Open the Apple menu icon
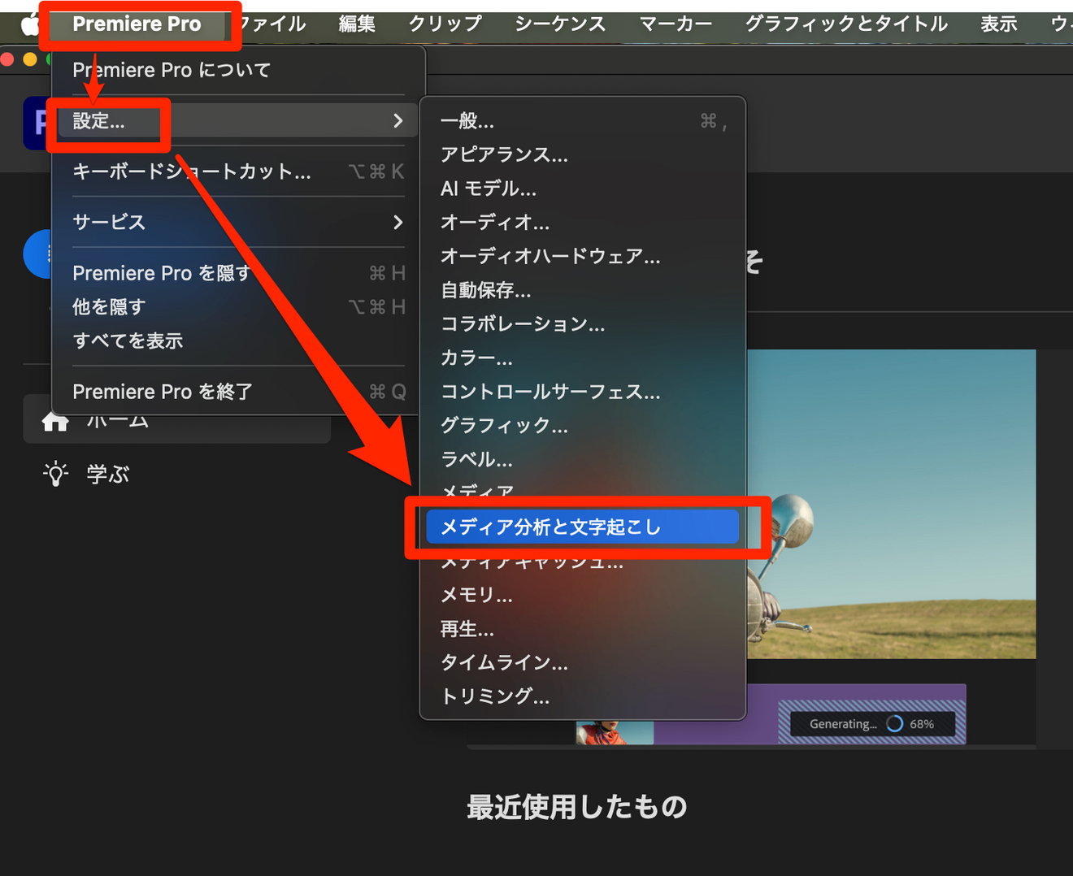Viewport: 1073px width, 876px height. pos(29,24)
